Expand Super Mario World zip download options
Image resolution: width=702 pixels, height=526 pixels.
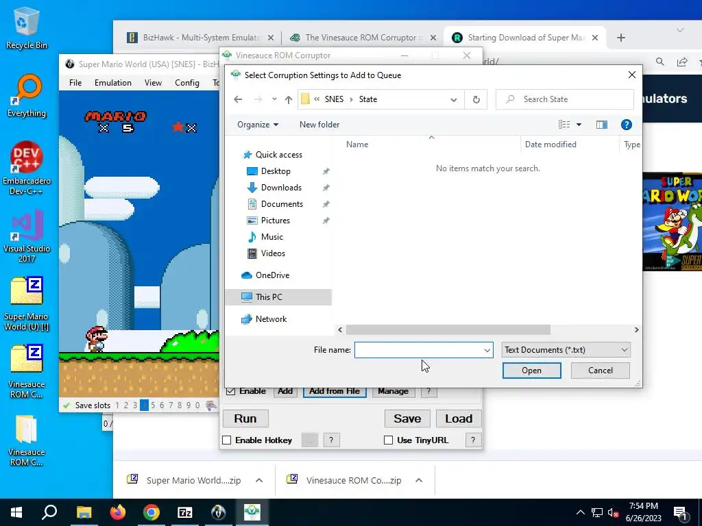coord(258,480)
